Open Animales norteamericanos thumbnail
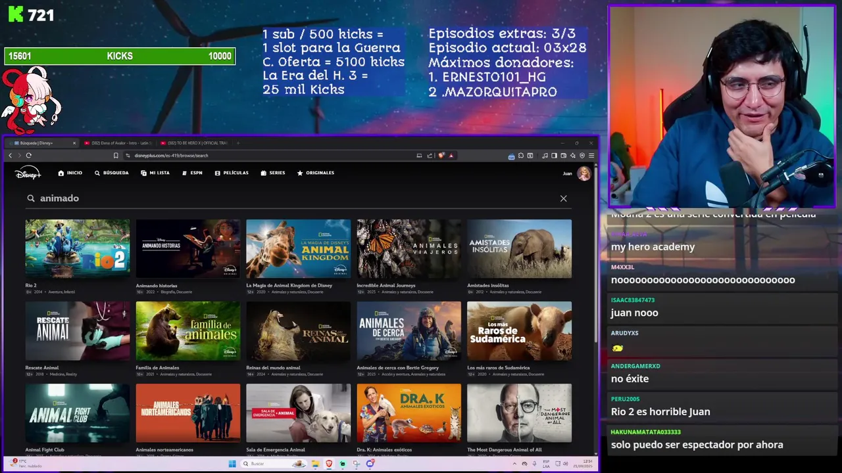The width and height of the screenshot is (842, 473). (x=188, y=413)
